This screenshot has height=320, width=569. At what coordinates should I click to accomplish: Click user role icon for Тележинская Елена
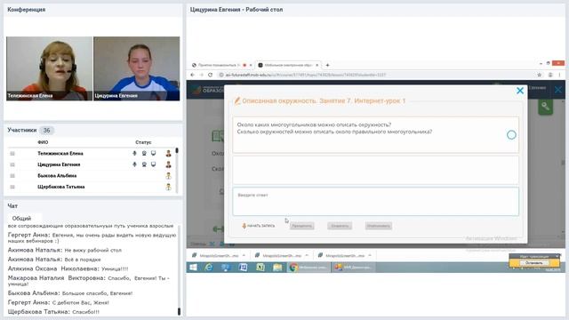pyautogui.click(x=168, y=154)
